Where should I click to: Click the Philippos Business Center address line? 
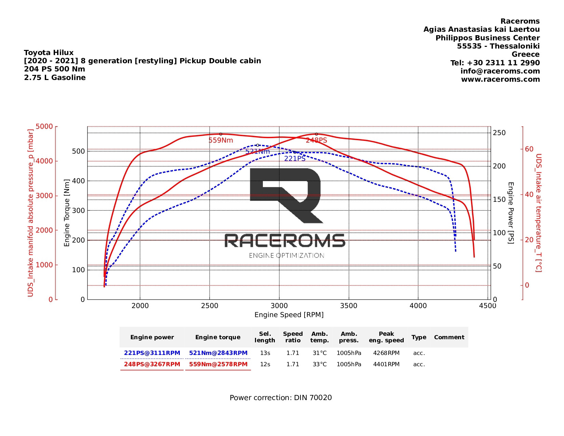pos(488,38)
